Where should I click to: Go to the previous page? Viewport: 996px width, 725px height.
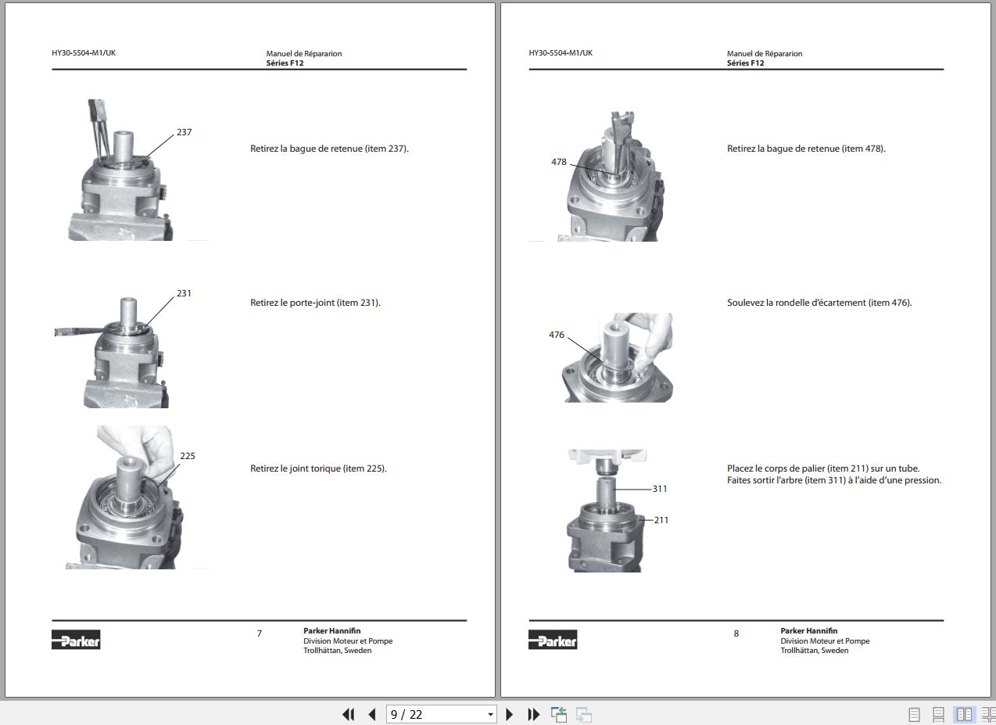372,714
